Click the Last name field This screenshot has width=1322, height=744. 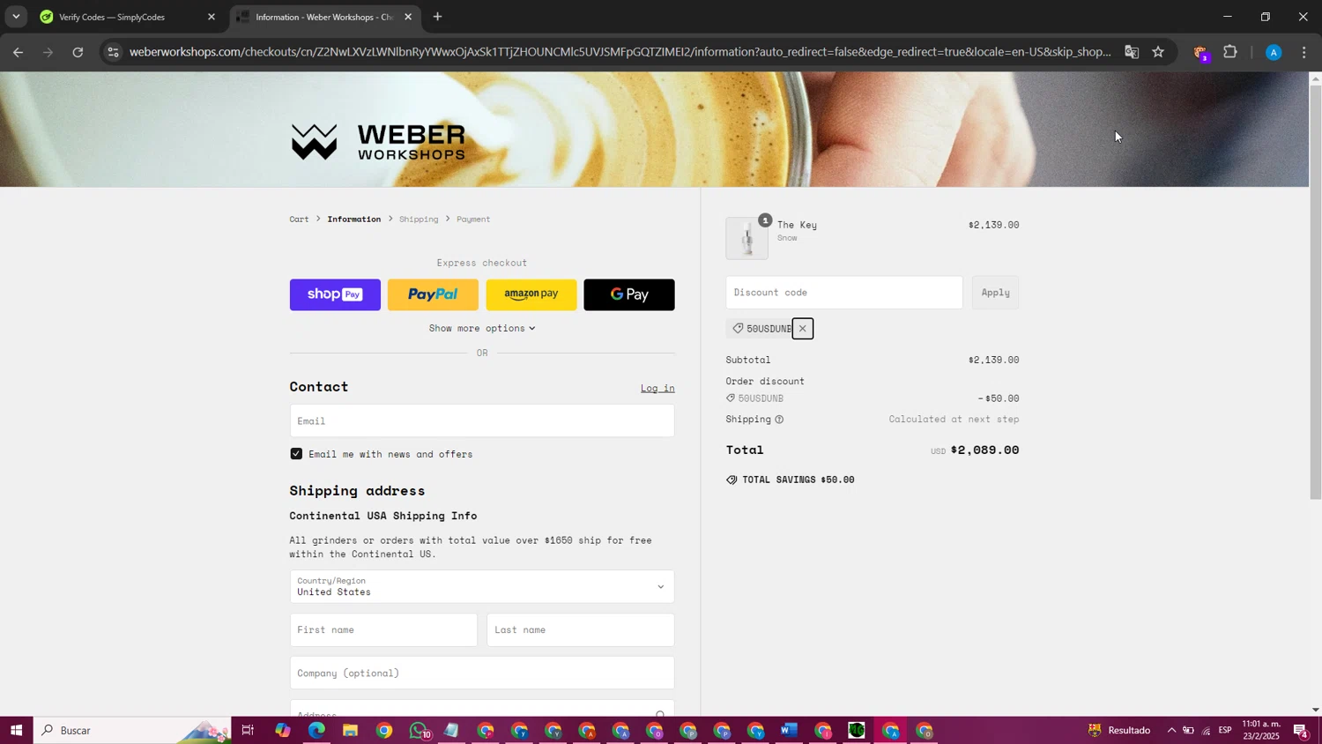[581, 629]
